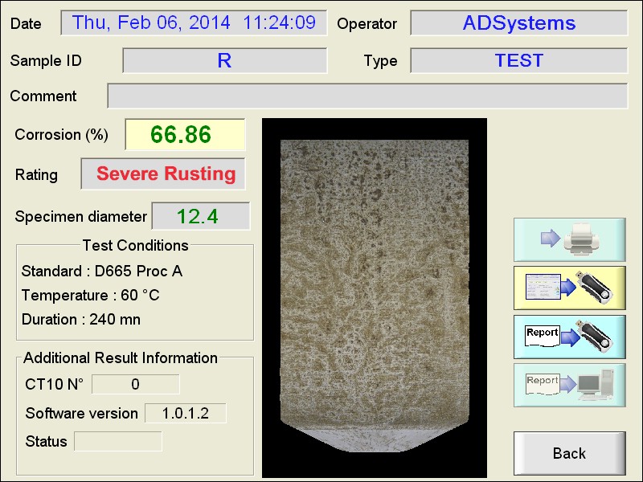Click the Additional Result Information heading
The image size is (643, 482).
coord(120,357)
